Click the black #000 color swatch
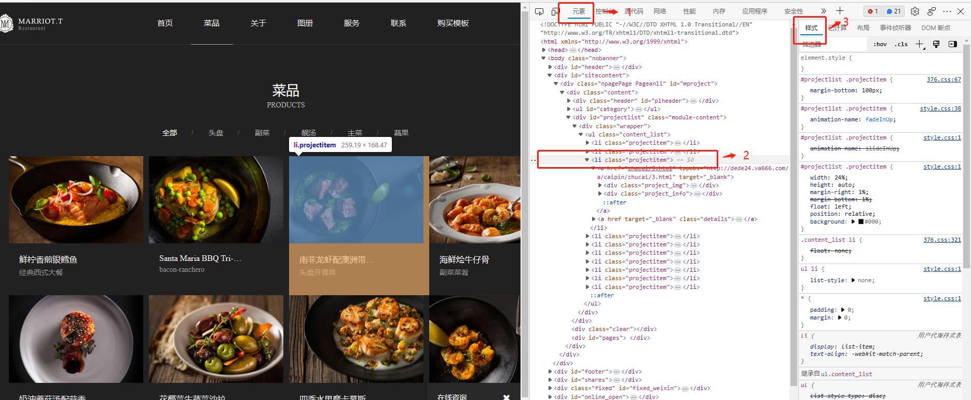This screenshot has height=400, width=971. click(861, 222)
